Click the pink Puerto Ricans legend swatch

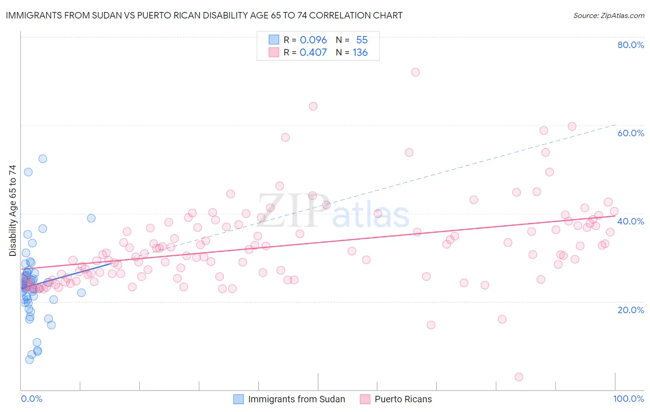365,399
